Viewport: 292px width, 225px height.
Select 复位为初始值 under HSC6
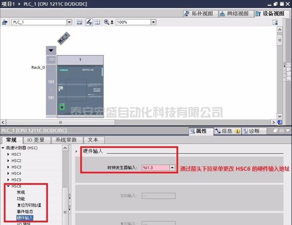point(29,205)
